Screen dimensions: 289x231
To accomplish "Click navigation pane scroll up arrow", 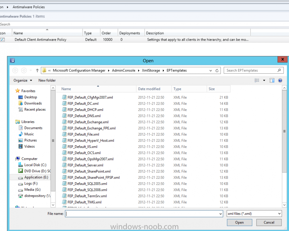I will [x=53, y=88].
